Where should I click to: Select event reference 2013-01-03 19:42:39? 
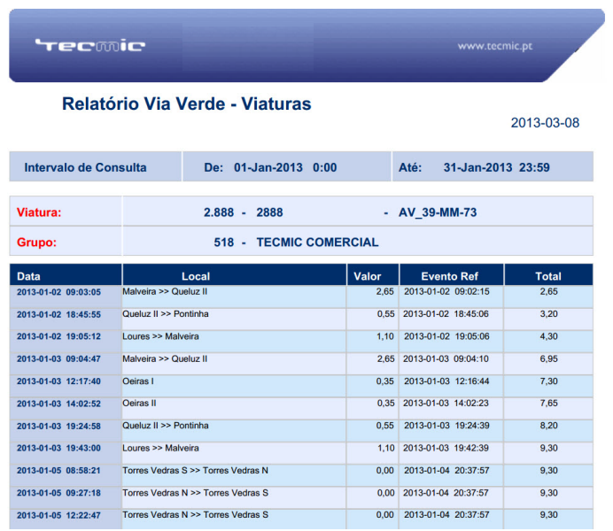(446, 448)
